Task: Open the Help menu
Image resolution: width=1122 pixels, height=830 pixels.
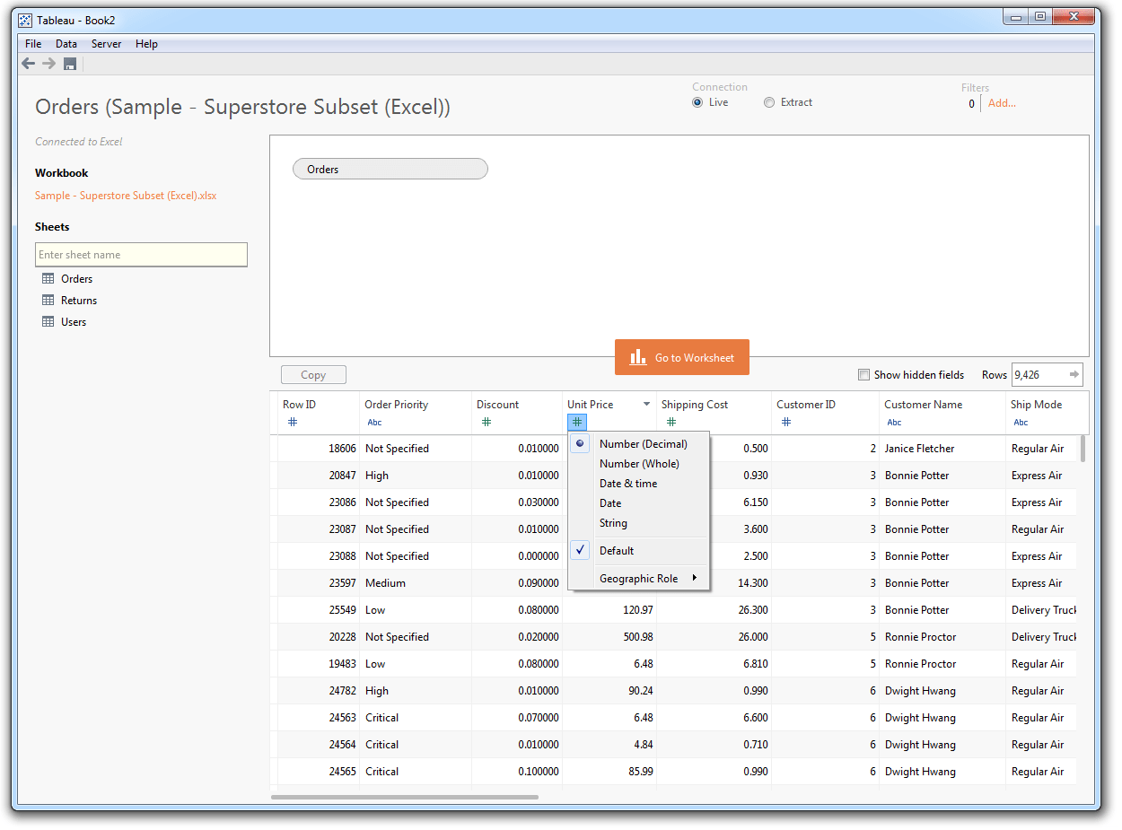Action: coord(146,43)
